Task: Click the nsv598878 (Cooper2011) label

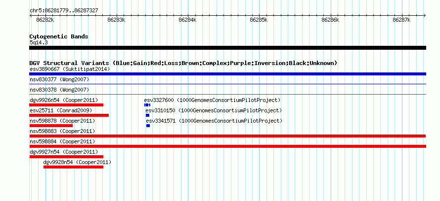Action: (62, 121)
